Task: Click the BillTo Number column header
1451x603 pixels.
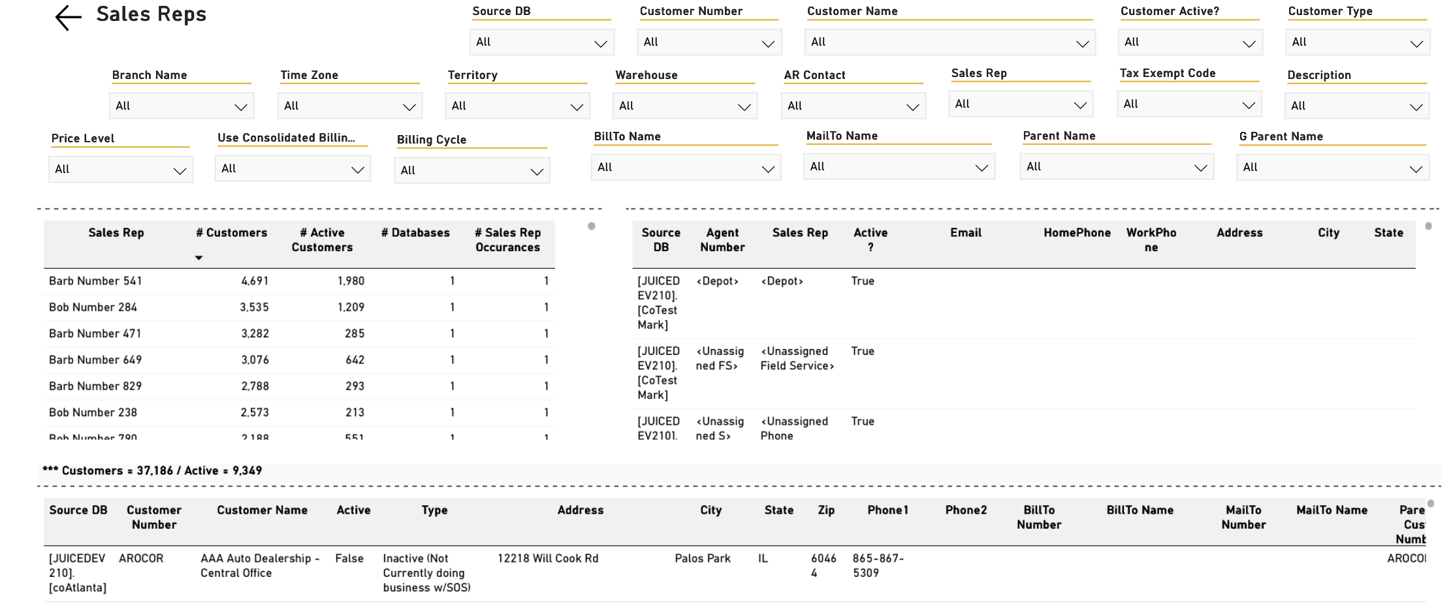Action: coord(1039,518)
